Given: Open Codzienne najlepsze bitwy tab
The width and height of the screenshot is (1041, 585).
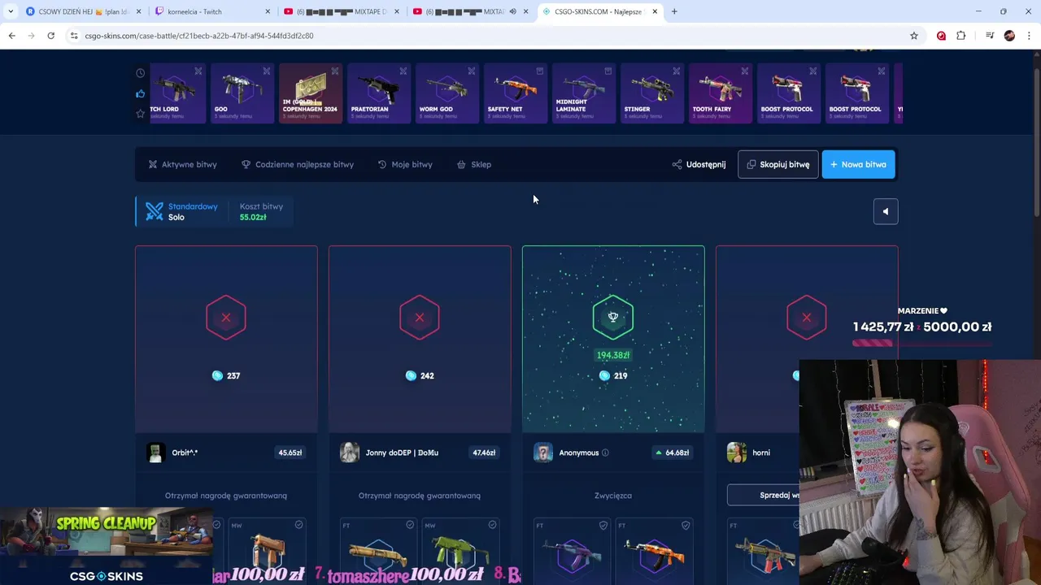Looking at the screenshot, I should point(298,164).
